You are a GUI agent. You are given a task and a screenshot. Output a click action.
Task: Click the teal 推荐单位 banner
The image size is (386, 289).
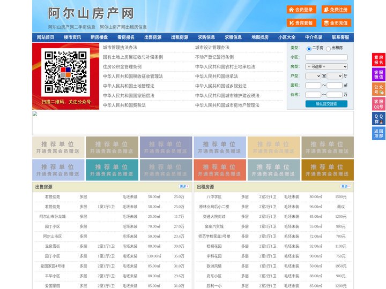[112, 170]
